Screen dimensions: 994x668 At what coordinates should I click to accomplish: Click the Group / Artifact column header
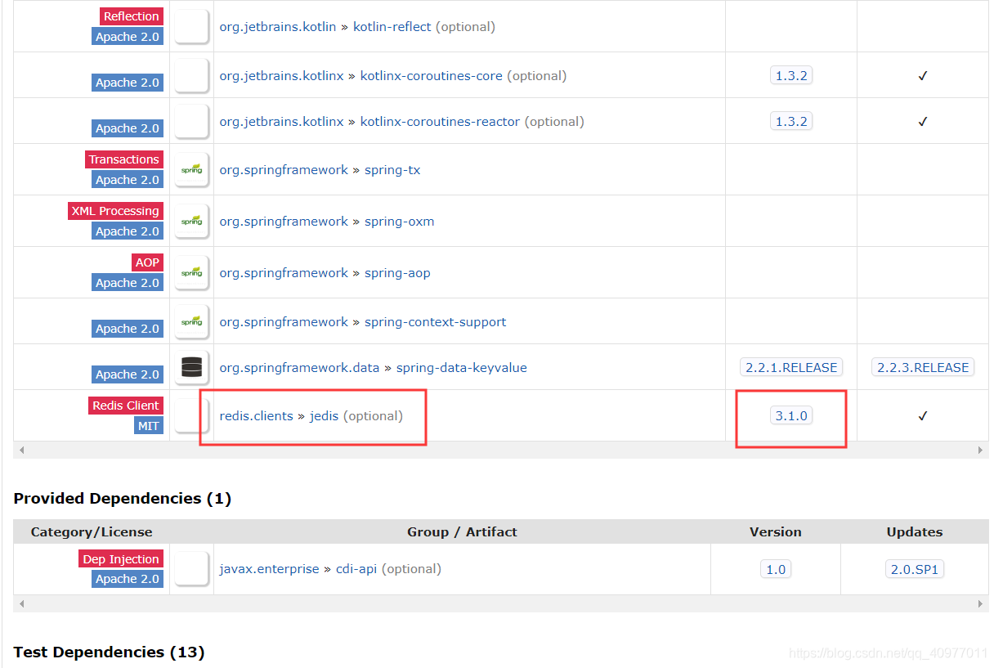462,531
